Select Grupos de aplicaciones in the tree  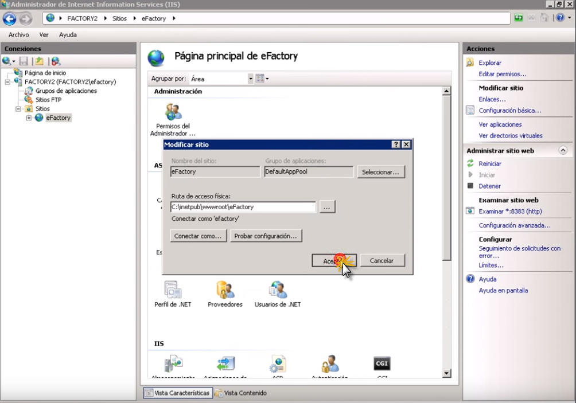pos(66,91)
